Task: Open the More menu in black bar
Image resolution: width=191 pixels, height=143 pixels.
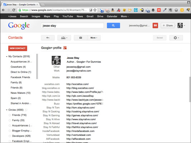Action: (x=125, y=16)
